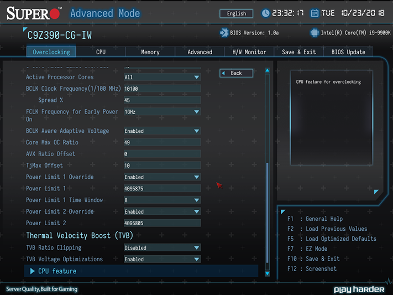Open Active Processor Cores dropdown
This screenshot has width=393, height=295.
point(162,77)
